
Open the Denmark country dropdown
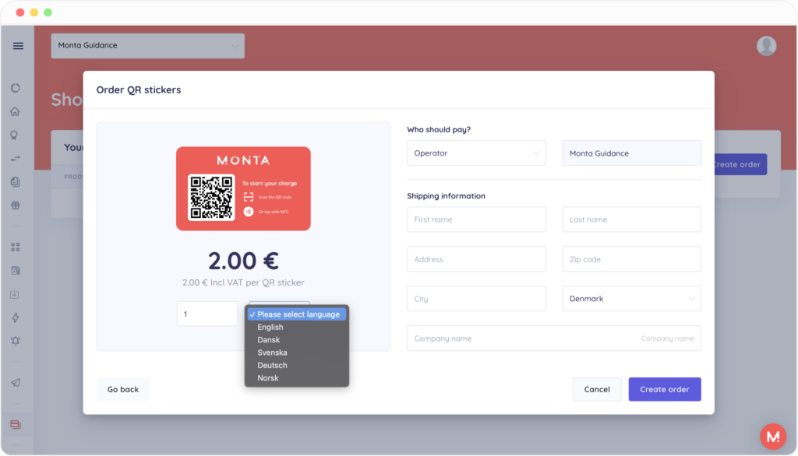click(631, 298)
